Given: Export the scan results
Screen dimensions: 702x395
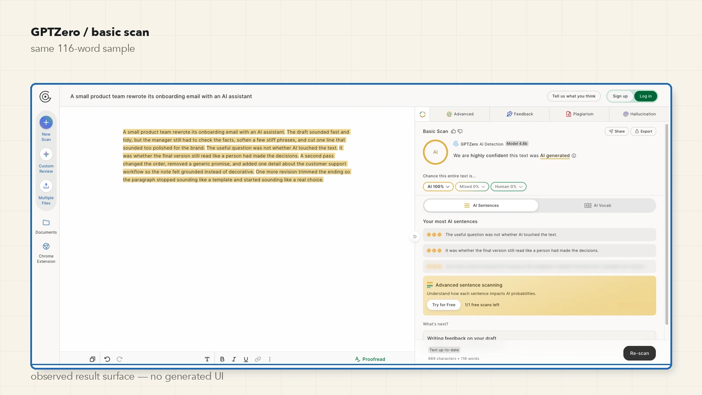Looking at the screenshot, I should pyautogui.click(x=643, y=131).
